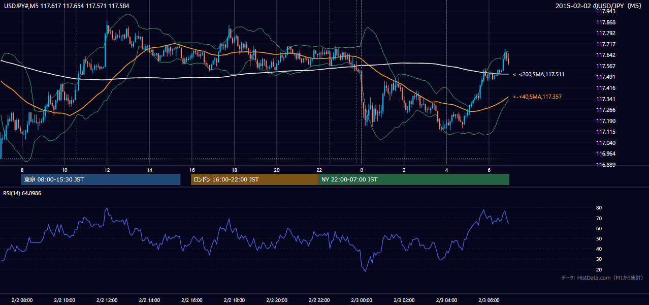Screen dimensions: 649x305
Task: Click price level 117.491 on the axis
Action: coord(605,77)
